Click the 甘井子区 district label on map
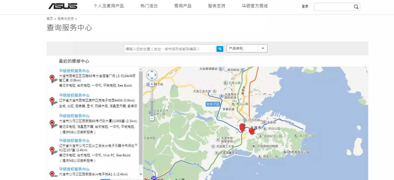The image size is (394, 180). coord(213,104)
